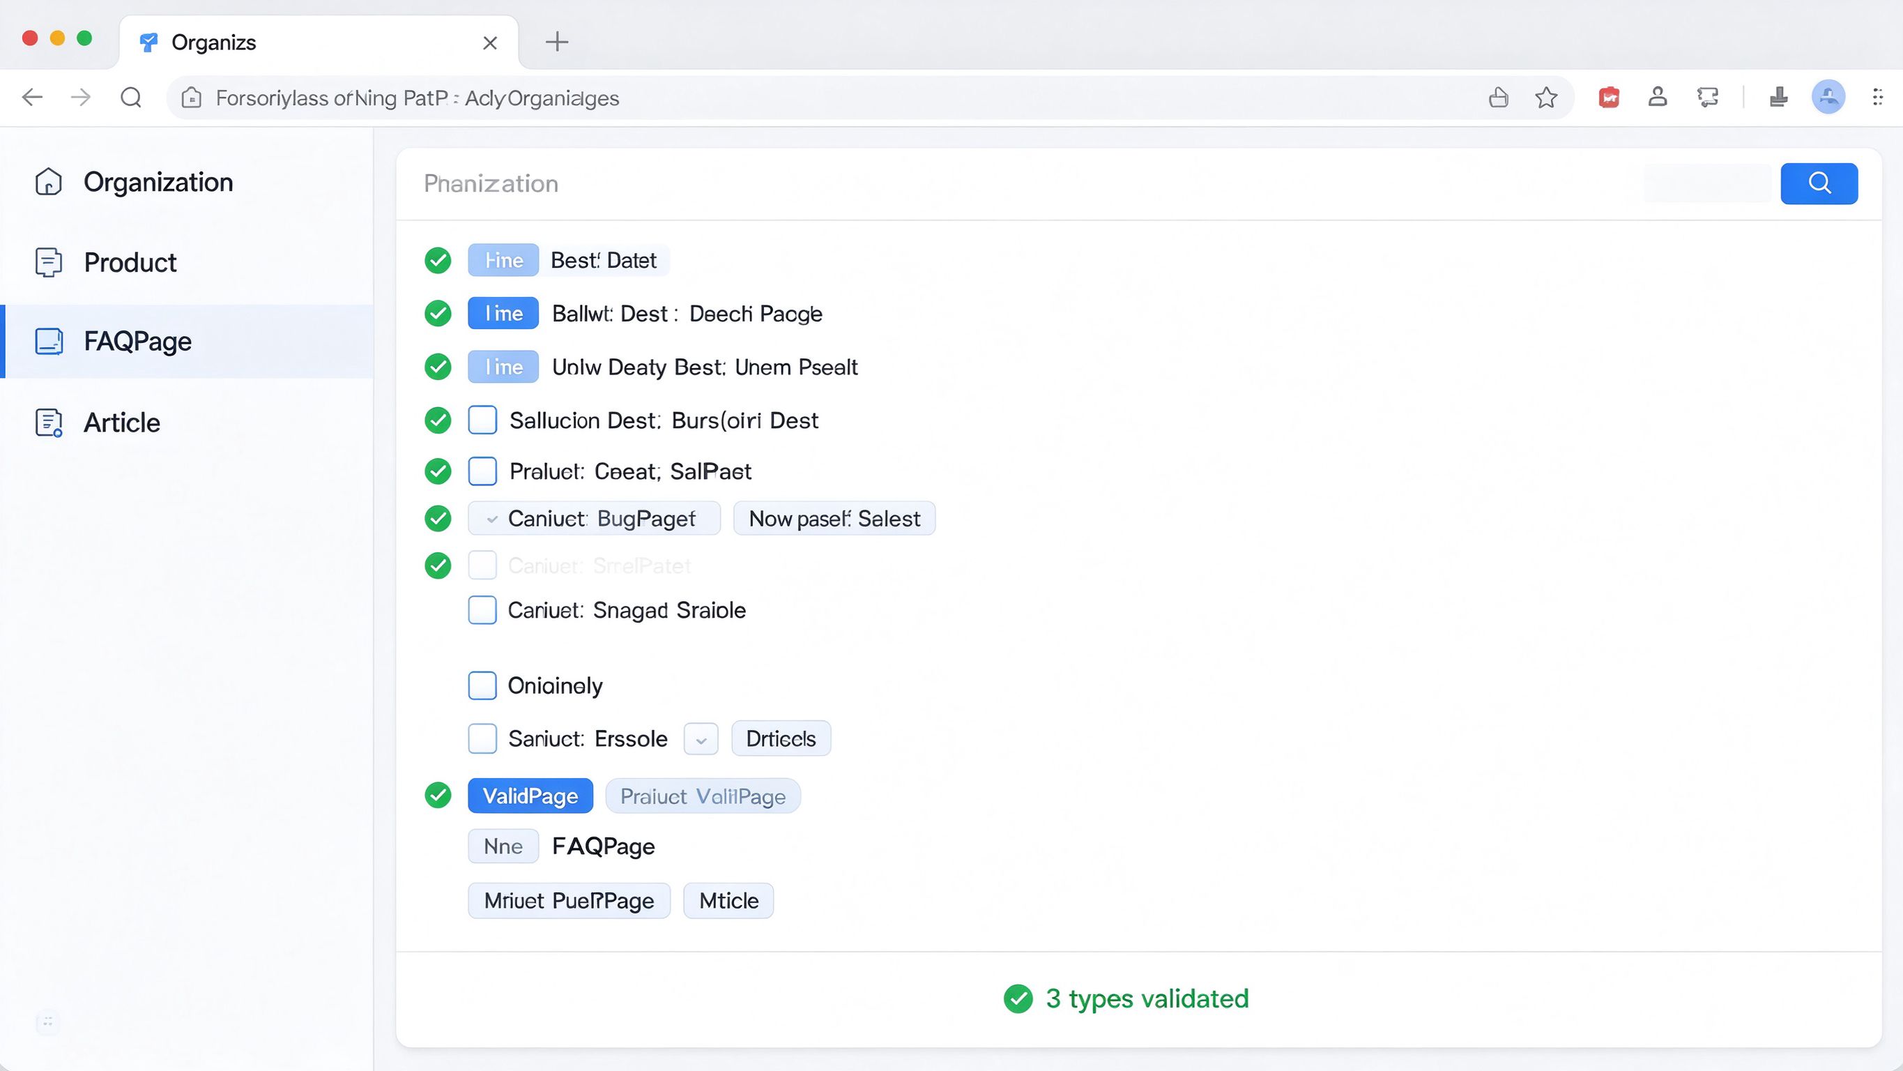The height and width of the screenshot is (1071, 1903).
Task: Click the Product document icon
Action: (x=49, y=262)
